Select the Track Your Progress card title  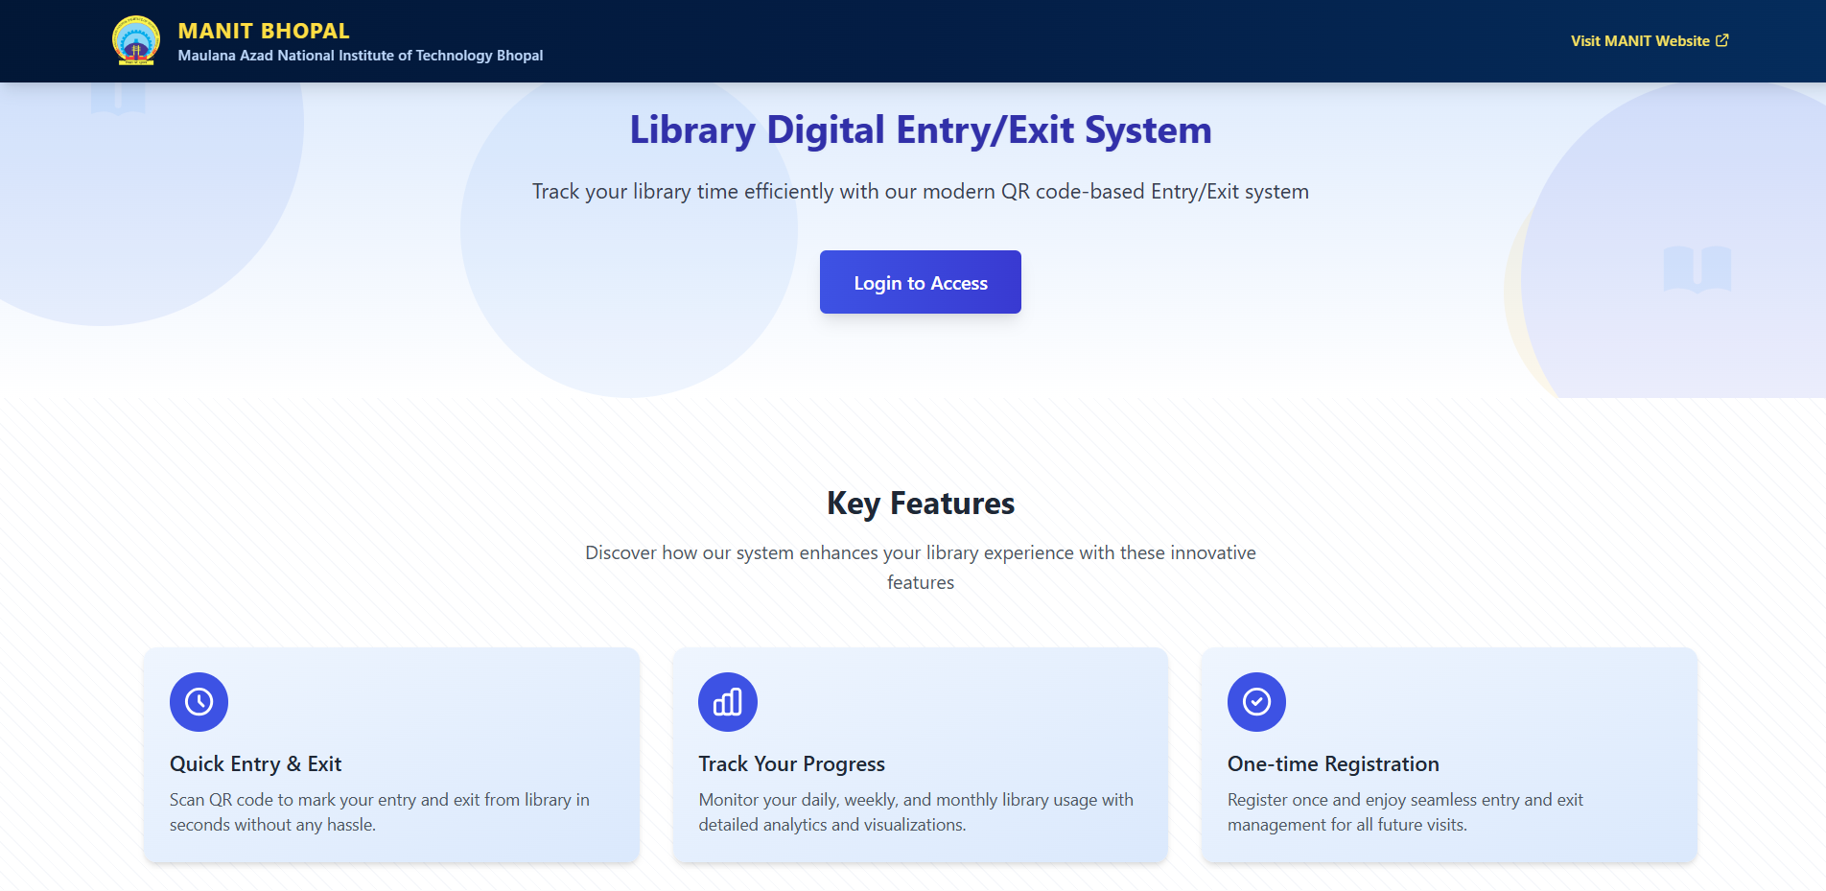click(x=791, y=764)
